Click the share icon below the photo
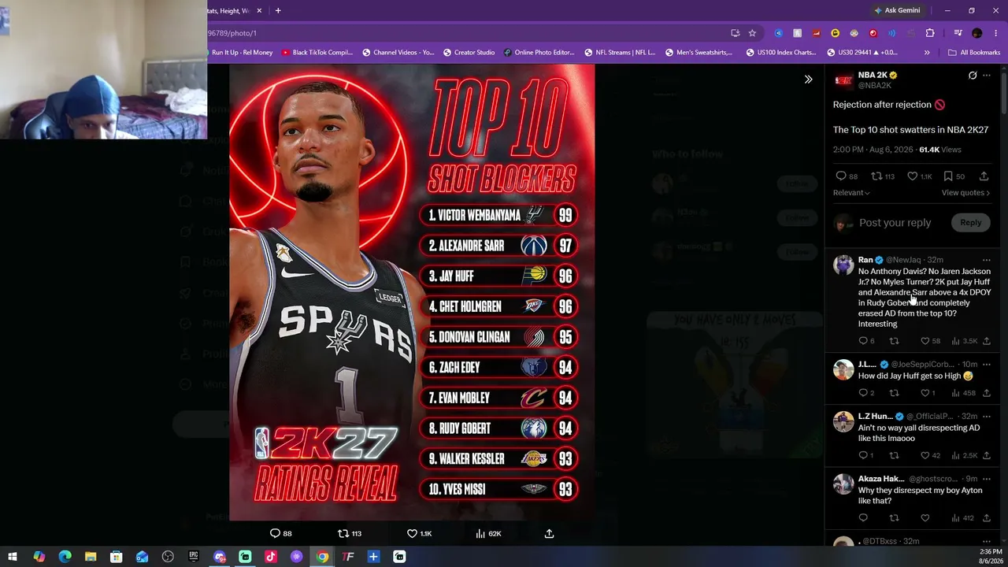The height and width of the screenshot is (567, 1008). tap(550, 534)
